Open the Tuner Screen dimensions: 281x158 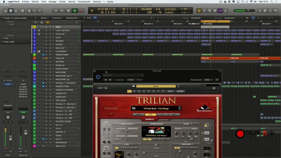[x=204, y=11]
